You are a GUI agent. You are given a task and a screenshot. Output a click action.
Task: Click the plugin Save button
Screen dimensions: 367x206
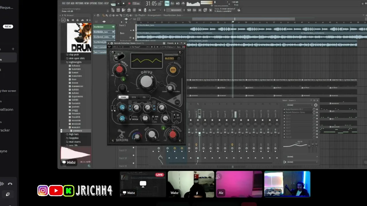(179, 47)
